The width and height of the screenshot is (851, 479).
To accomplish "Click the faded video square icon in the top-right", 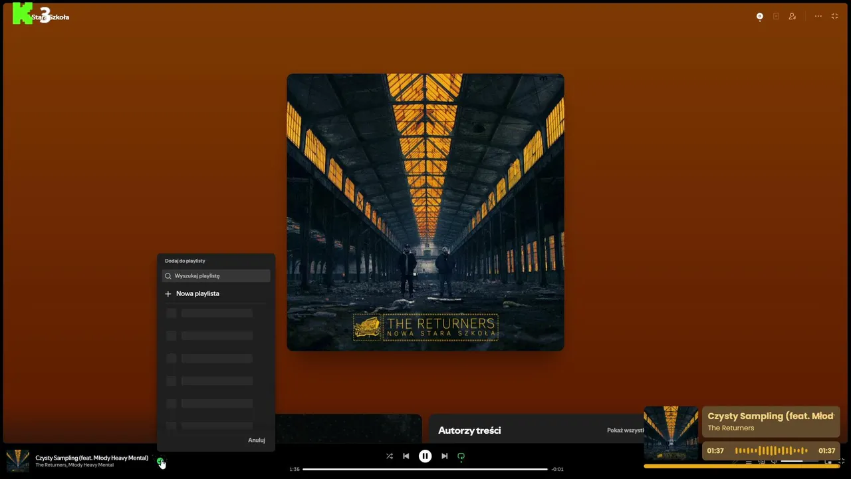I will pyautogui.click(x=776, y=17).
